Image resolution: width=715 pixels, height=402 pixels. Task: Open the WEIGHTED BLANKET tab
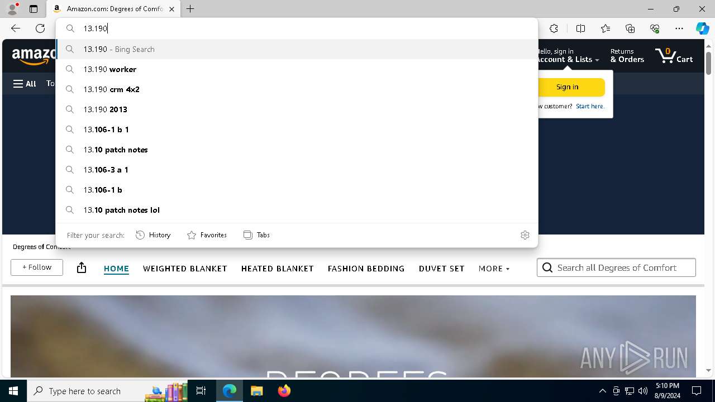tap(185, 269)
